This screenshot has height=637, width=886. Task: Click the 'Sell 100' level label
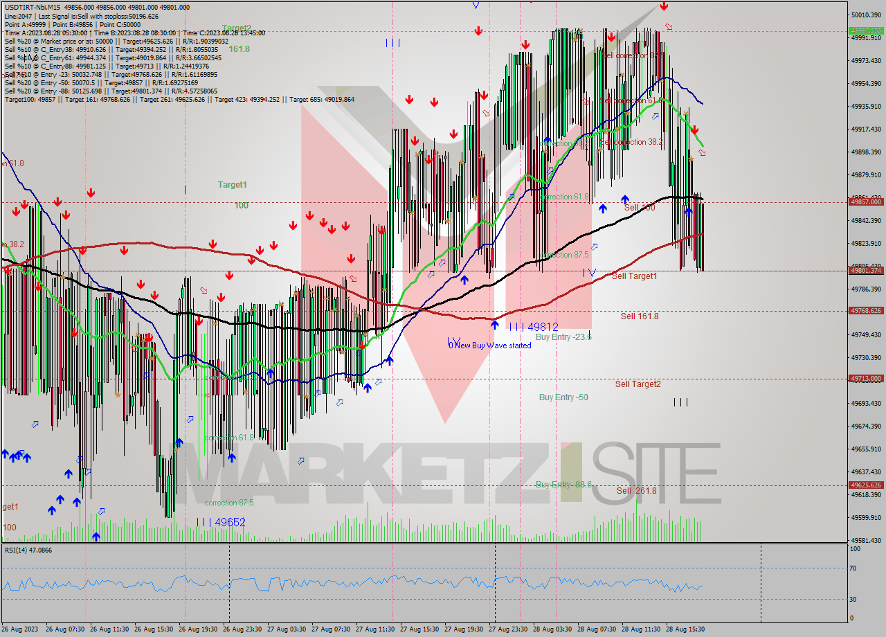coord(640,207)
